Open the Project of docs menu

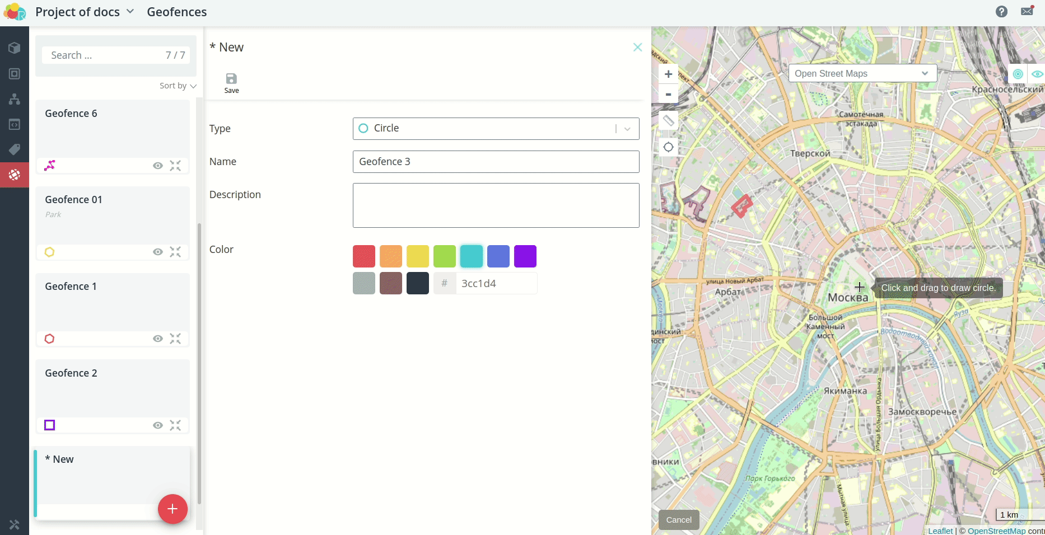[x=85, y=12]
